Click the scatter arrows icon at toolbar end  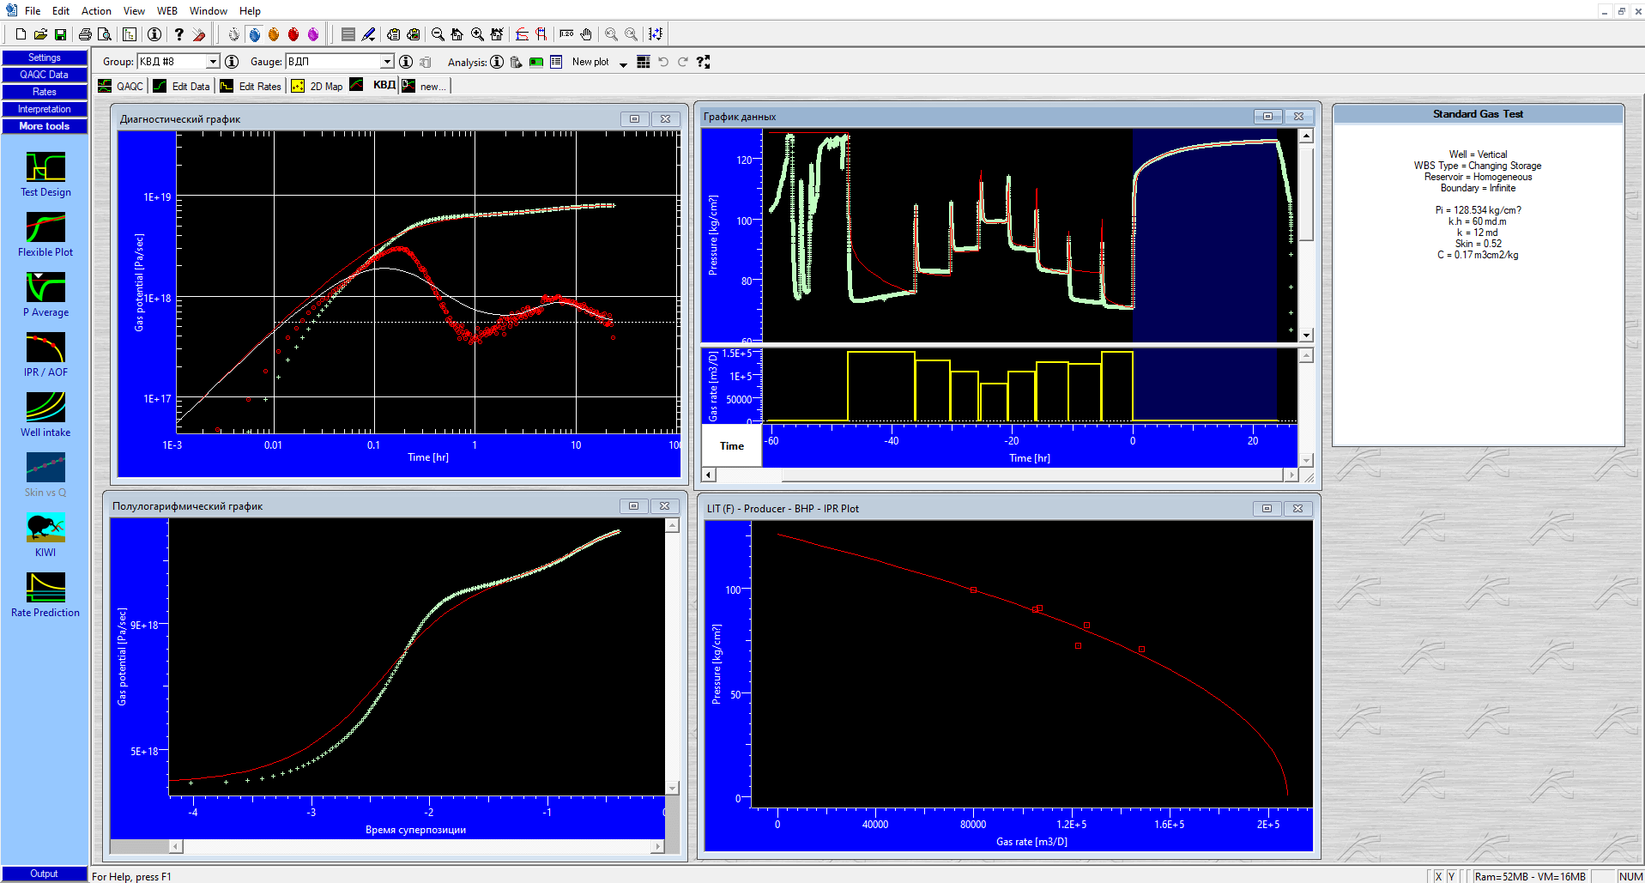pos(656,34)
